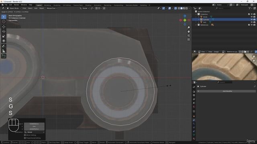Open the Particles properties tab
Screen dimensions: 257x144
194,124
